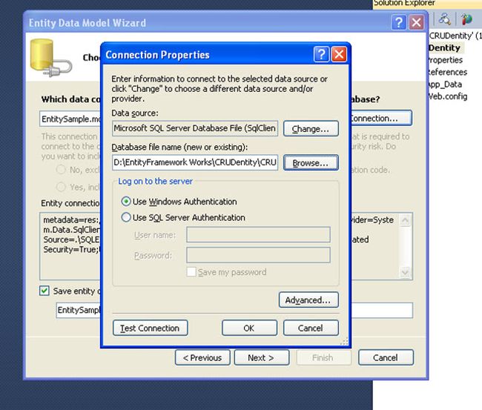Cancel the Connection Properties dialog
This screenshot has width=482, height=410.
tap(311, 328)
